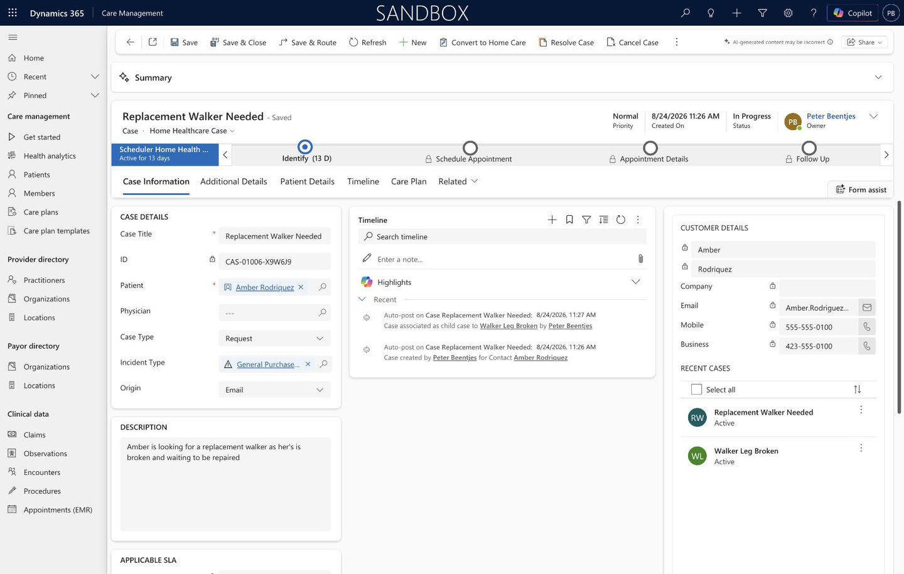Open the settings gear
The image size is (904, 574).
[788, 13]
